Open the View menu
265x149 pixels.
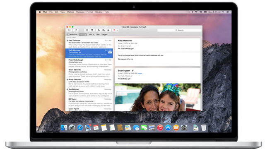tap(63, 12)
